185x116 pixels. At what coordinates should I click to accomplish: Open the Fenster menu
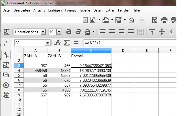(124, 10)
